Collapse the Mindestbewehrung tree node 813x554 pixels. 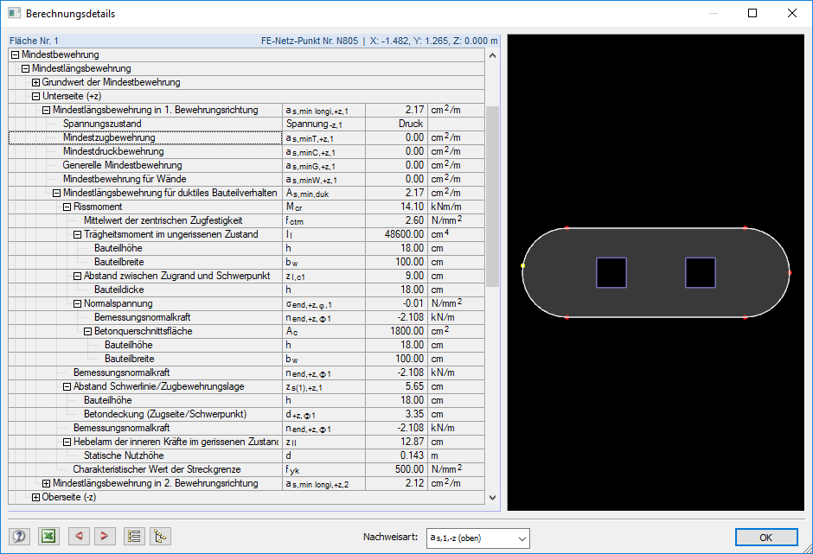pos(14,54)
